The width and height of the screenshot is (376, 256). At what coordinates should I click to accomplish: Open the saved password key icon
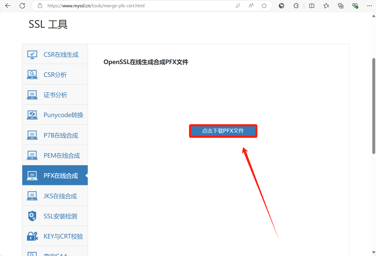click(238, 6)
